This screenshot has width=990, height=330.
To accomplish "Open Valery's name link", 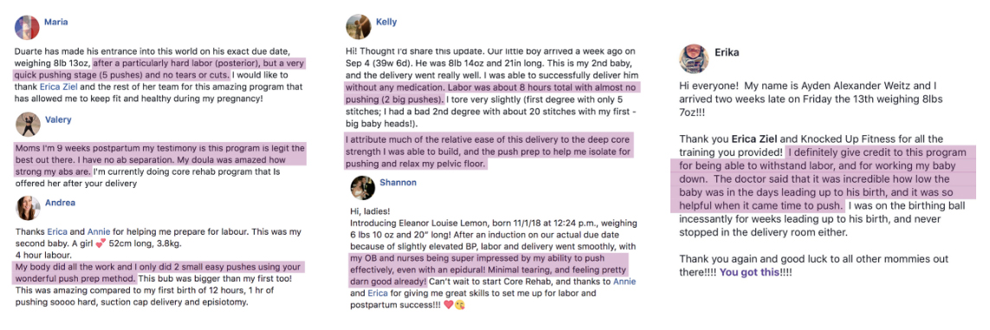I will tap(58, 120).
